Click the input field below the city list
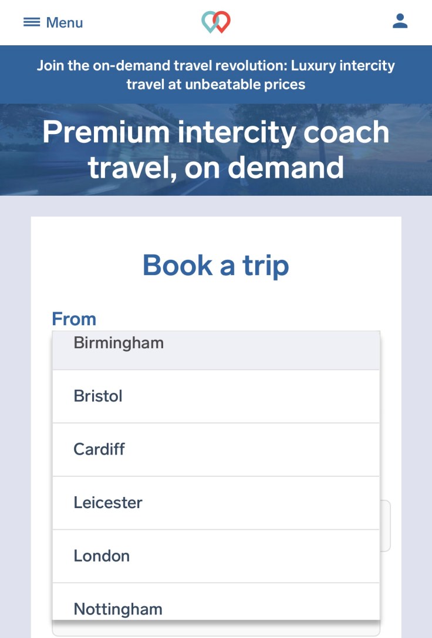Image resolution: width=432 pixels, height=638 pixels. point(216,629)
